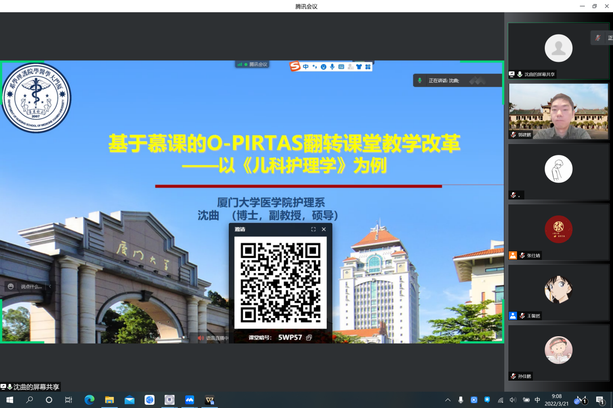This screenshot has height=408, width=613.
Task: Open Tencent Meeting from the taskbar
Action: (190, 400)
